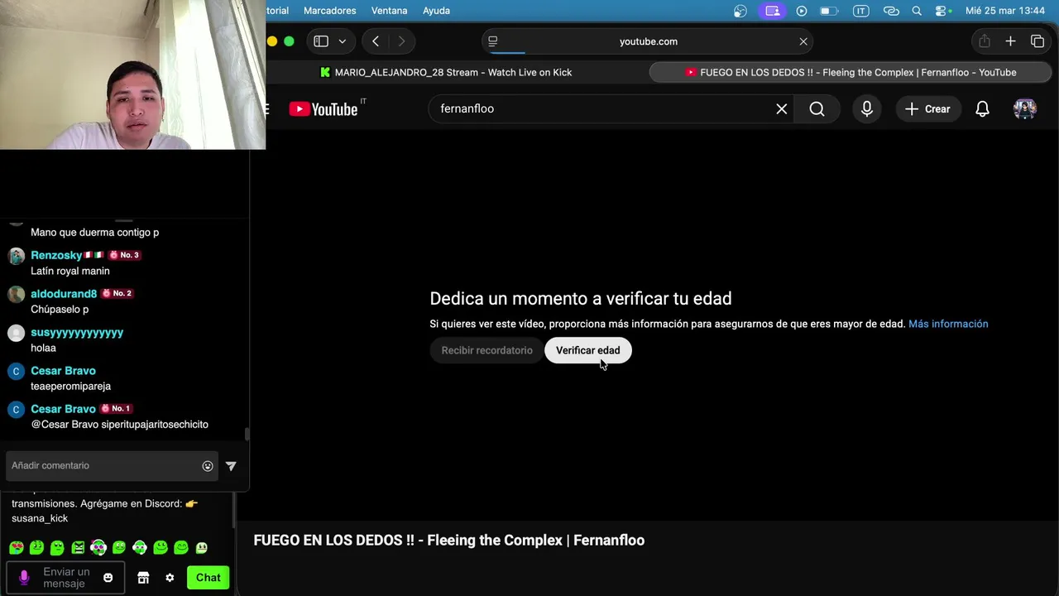Open the IT input source menu
The height and width of the screenshot is (596, 1059).
coord(861,11)
